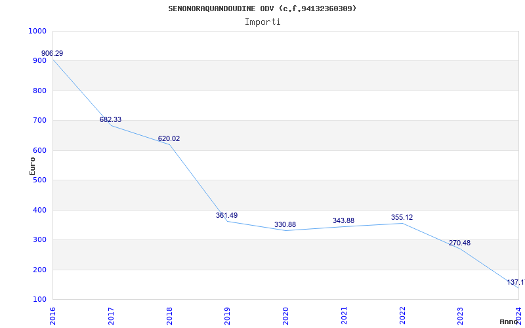
Task: Click the 400 y-axis tick label
Action: pyautogui.click(x=39, y=210)
